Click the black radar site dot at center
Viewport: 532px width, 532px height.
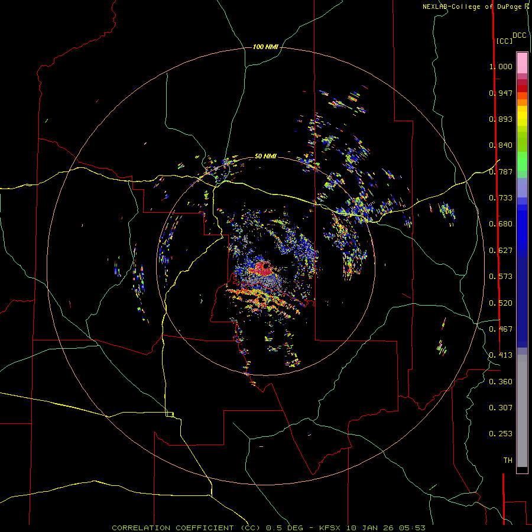point(266,265)
